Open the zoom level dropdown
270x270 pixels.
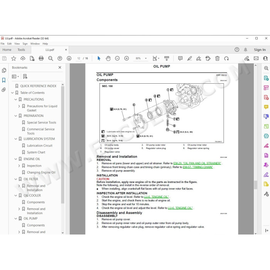point(146,58)
